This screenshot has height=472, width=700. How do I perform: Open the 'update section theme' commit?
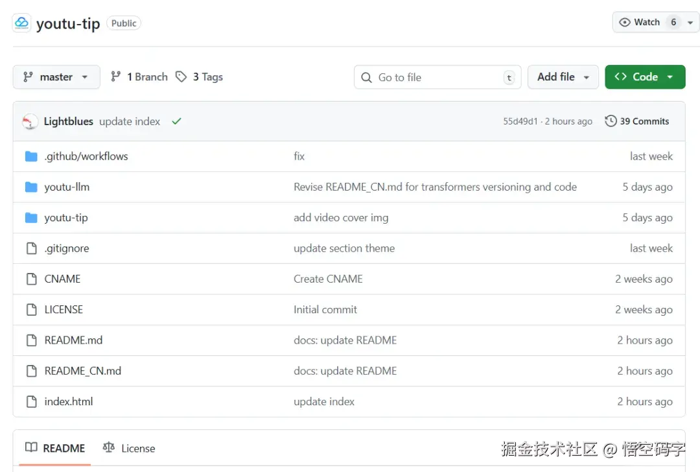point(344,248)
